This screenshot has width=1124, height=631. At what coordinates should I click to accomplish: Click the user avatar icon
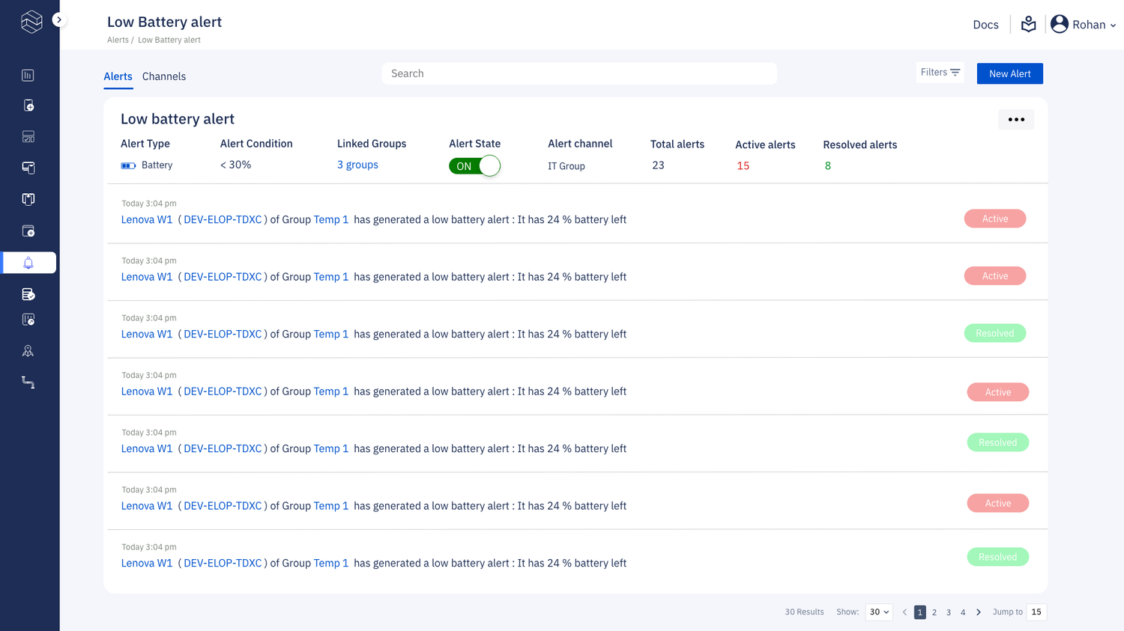(x=1059, y=25)
